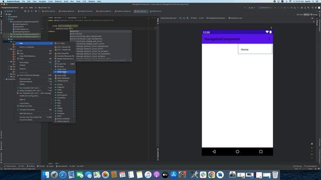Click the recents square button in preview
Screen dimensions: 321x180
tap(261, 151)
